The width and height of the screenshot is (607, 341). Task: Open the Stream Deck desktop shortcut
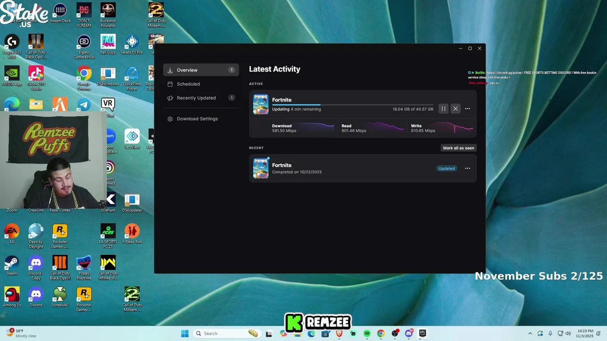pyautogui.click(x=60, y=13)
